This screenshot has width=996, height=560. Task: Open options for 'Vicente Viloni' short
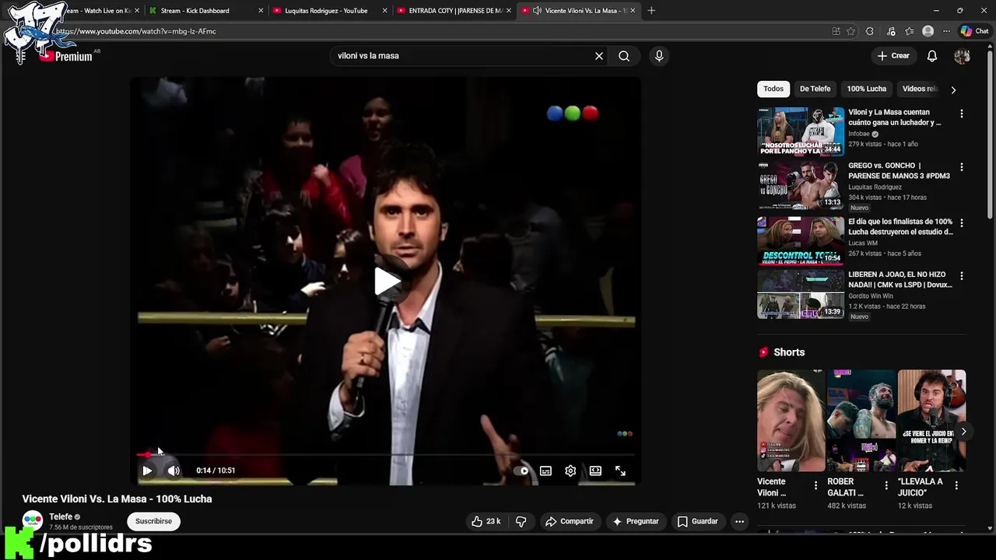[x=815, y=485]
